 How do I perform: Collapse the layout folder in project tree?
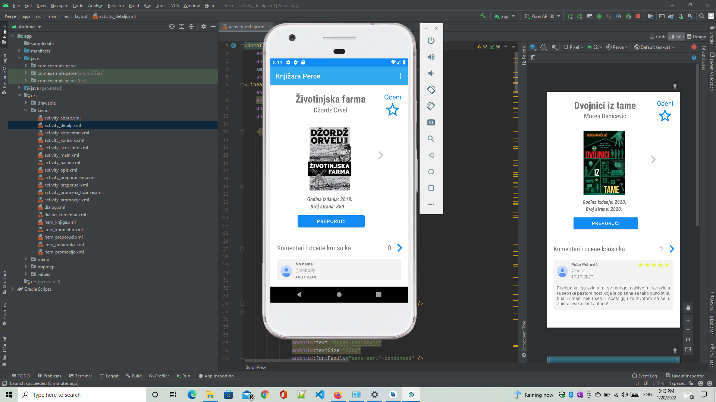[26, 110]
